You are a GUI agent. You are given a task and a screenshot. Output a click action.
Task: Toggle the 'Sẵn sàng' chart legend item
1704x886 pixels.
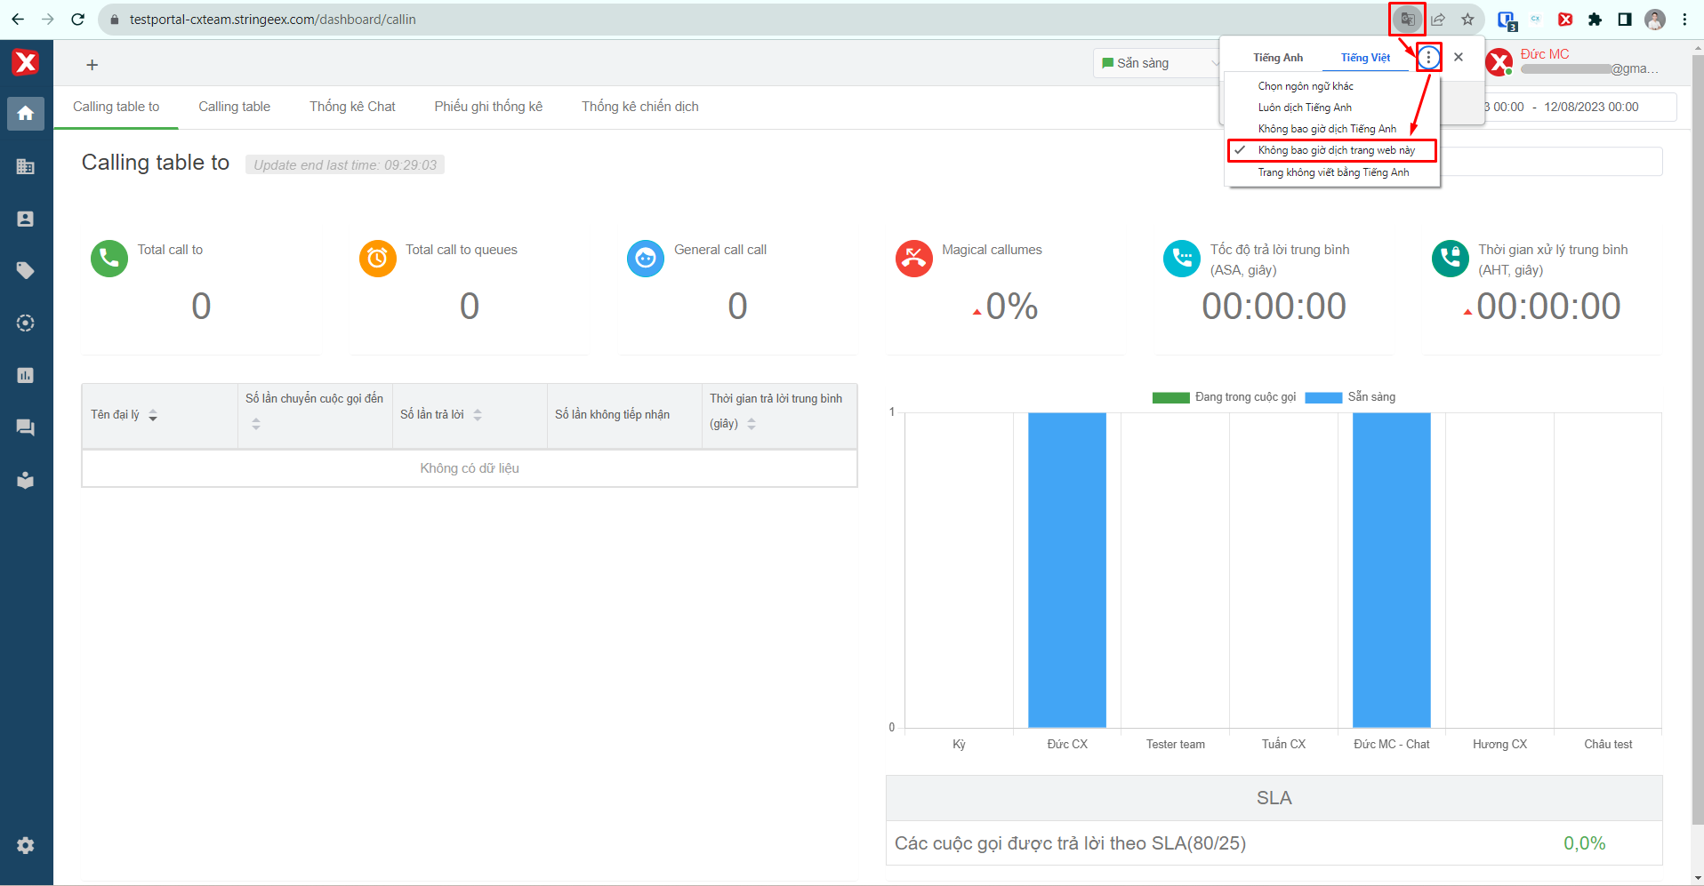click(x=1351, y=397)
